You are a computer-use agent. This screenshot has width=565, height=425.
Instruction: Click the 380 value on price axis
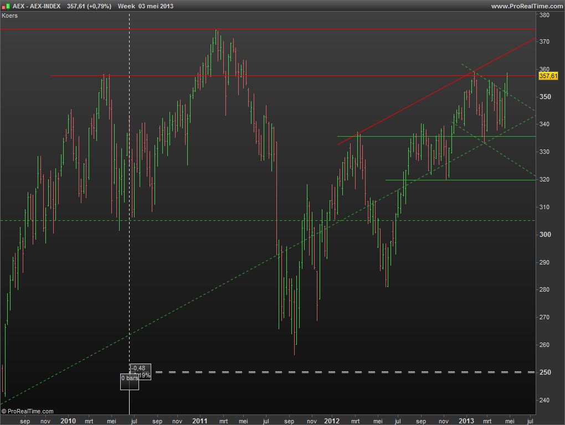544,15
